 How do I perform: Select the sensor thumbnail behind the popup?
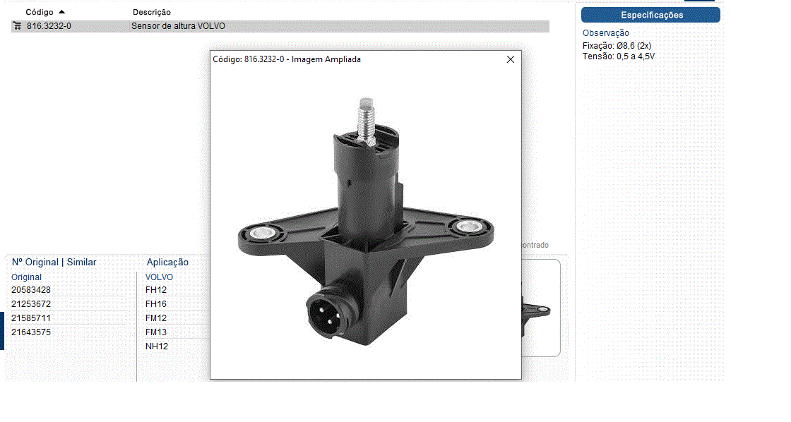[540, 308]
